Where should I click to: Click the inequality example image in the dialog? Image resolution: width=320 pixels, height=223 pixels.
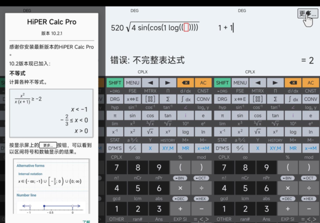click(51, 113)
